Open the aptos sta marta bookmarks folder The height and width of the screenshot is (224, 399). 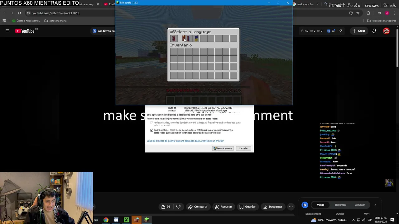[x=55, y=21]
